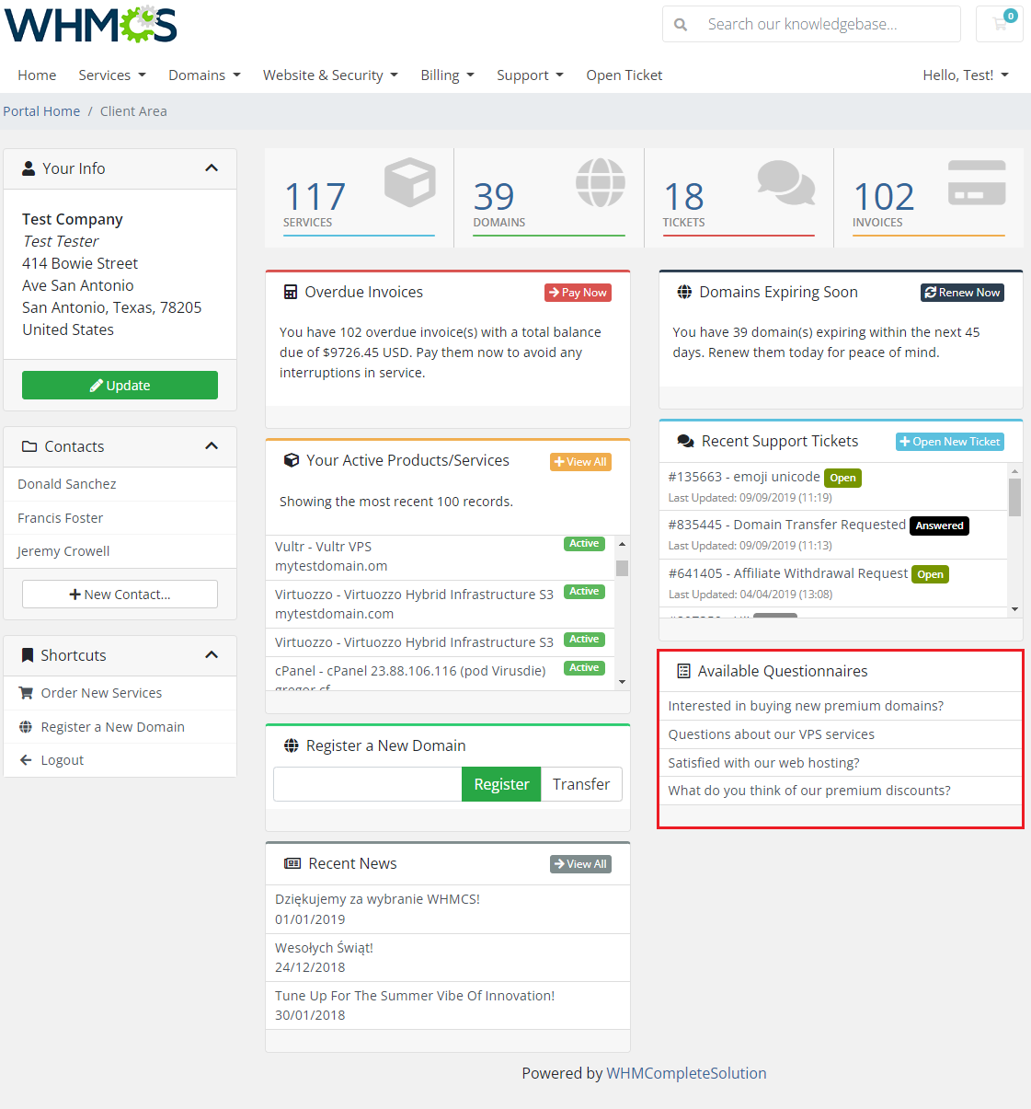This screenshot has width=1031, height=1109.
Task: Open contact Donald Sanchez
Action: click(120, 484)
